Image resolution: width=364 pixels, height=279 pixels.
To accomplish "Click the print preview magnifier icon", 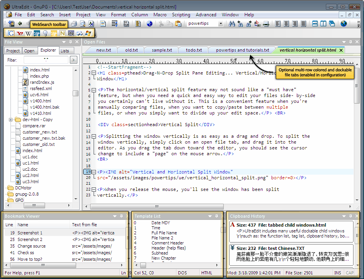I will pyautogui.click(x=83, y=24).
